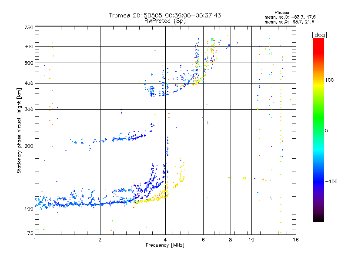Click the height axis tick '500'
348x261 pixels.
(x=29, y=63)
